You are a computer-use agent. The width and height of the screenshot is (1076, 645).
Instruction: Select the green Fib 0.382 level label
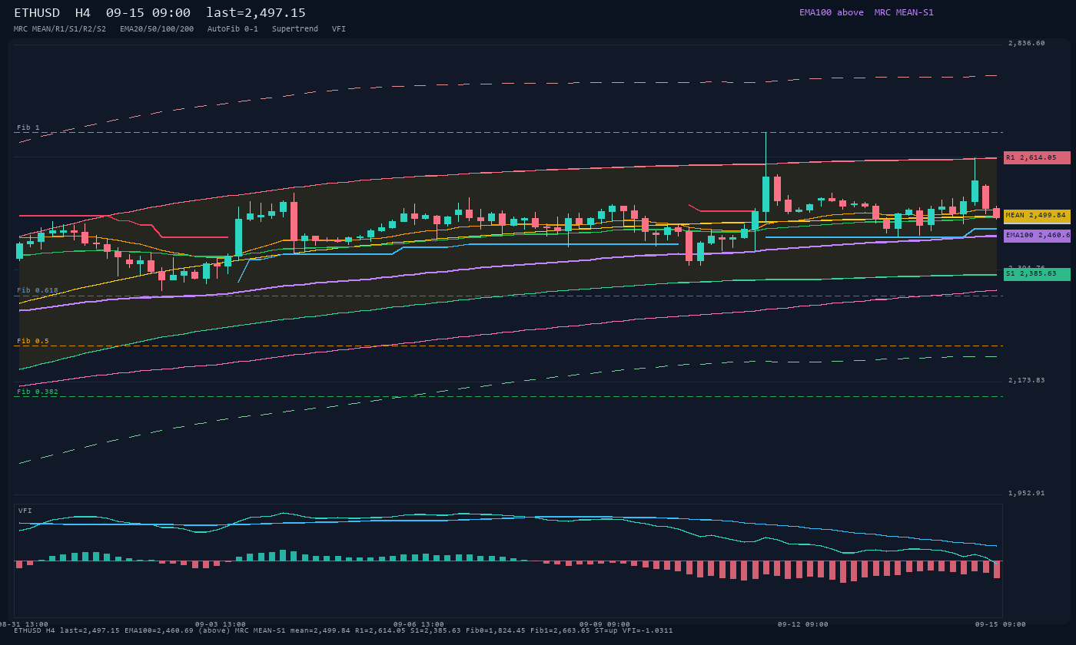(38, 392)
